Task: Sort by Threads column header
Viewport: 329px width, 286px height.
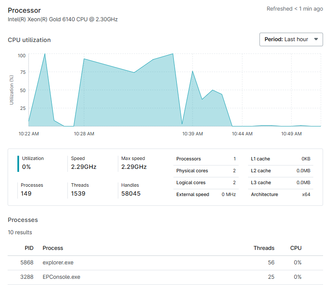Action: [264, 248]
